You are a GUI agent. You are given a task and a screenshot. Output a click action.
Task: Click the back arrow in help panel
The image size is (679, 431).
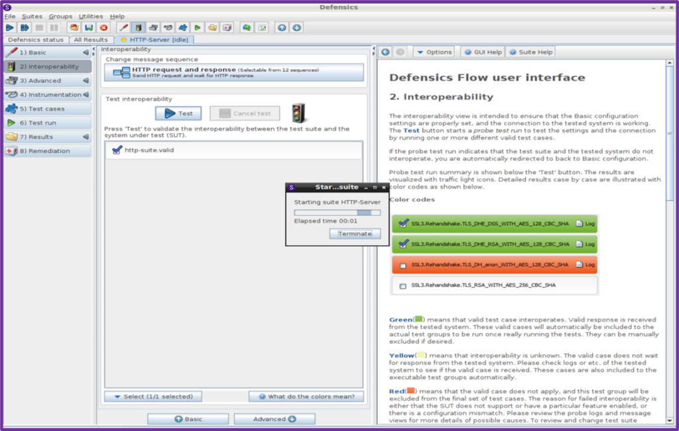[x=386, y=52]
